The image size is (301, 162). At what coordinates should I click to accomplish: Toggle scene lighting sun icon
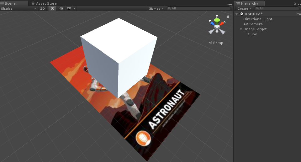[52, 8]
